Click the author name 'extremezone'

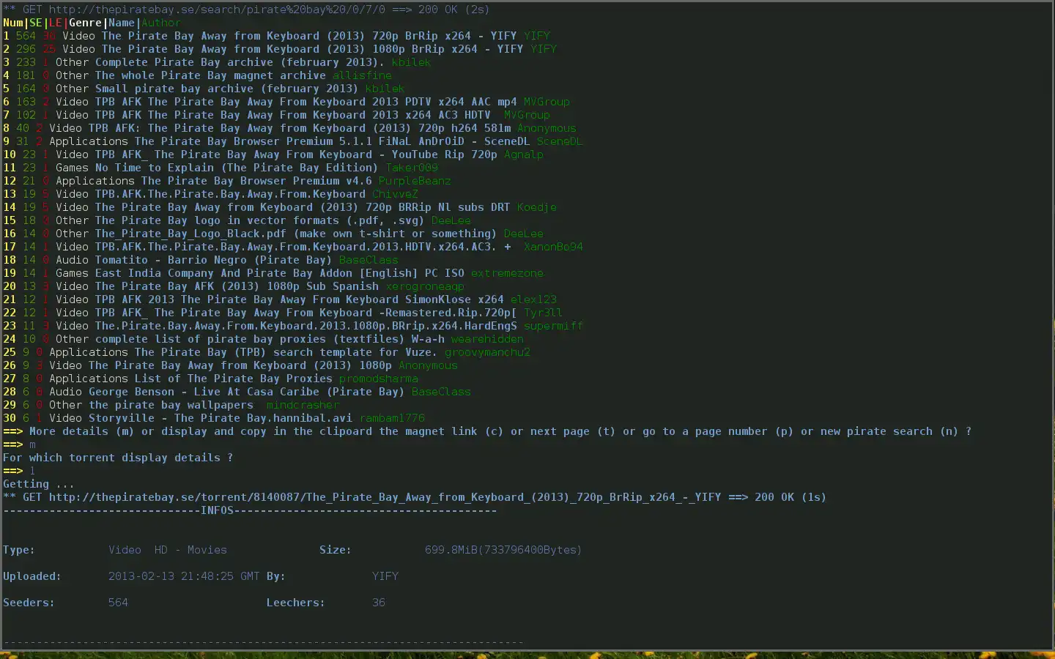(507, 273)
